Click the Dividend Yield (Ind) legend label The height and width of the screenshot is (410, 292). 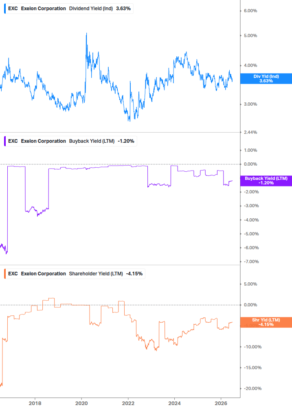(x=91, y=9)
